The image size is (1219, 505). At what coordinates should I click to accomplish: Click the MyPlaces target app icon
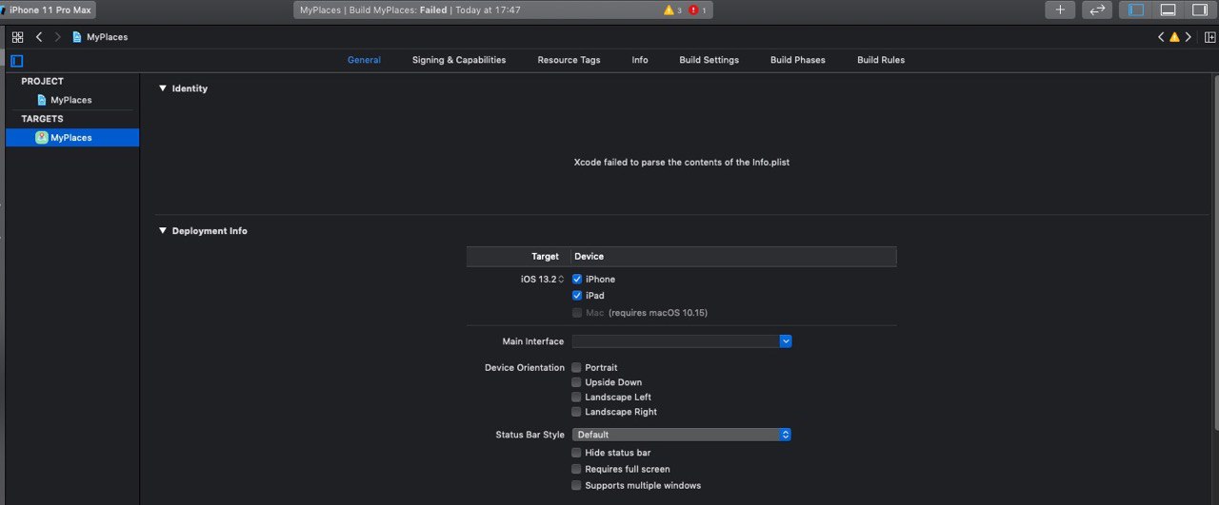[x=42, y=137]
